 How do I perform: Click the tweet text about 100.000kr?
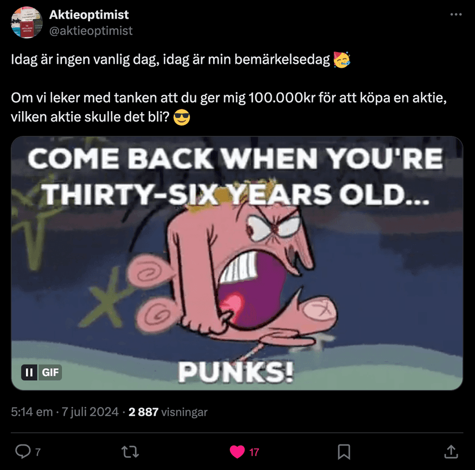click(x=229, y=107)
